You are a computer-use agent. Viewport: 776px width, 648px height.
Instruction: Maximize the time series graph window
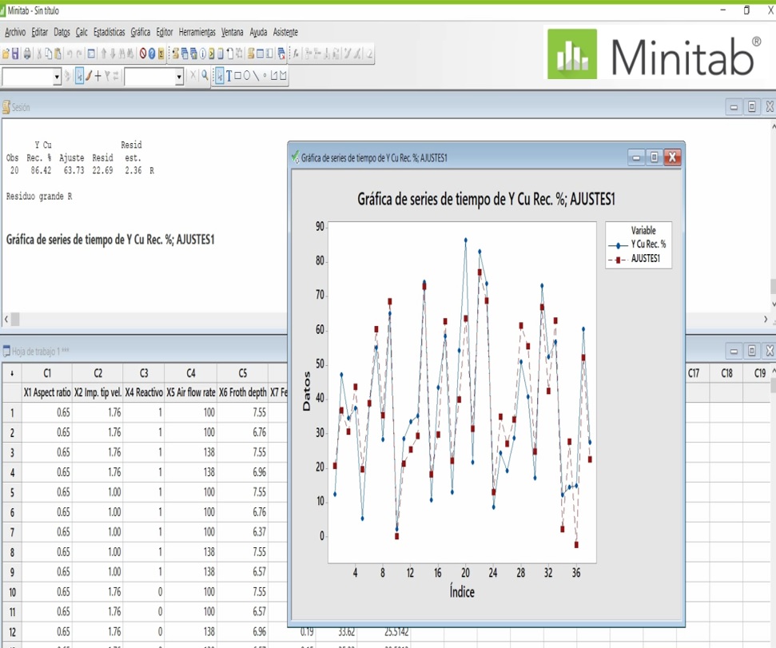tap(655, 157)
